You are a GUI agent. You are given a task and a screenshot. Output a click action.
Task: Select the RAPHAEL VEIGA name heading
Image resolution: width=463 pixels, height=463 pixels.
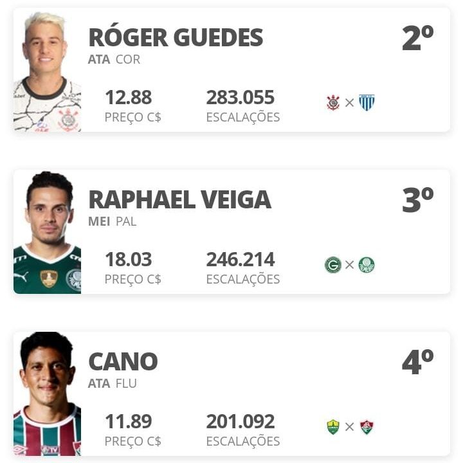pyautogui.click(x=180, y=199)
